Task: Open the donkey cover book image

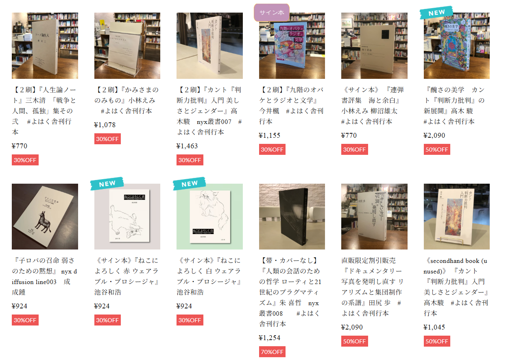Action: [x=45, y=217]
